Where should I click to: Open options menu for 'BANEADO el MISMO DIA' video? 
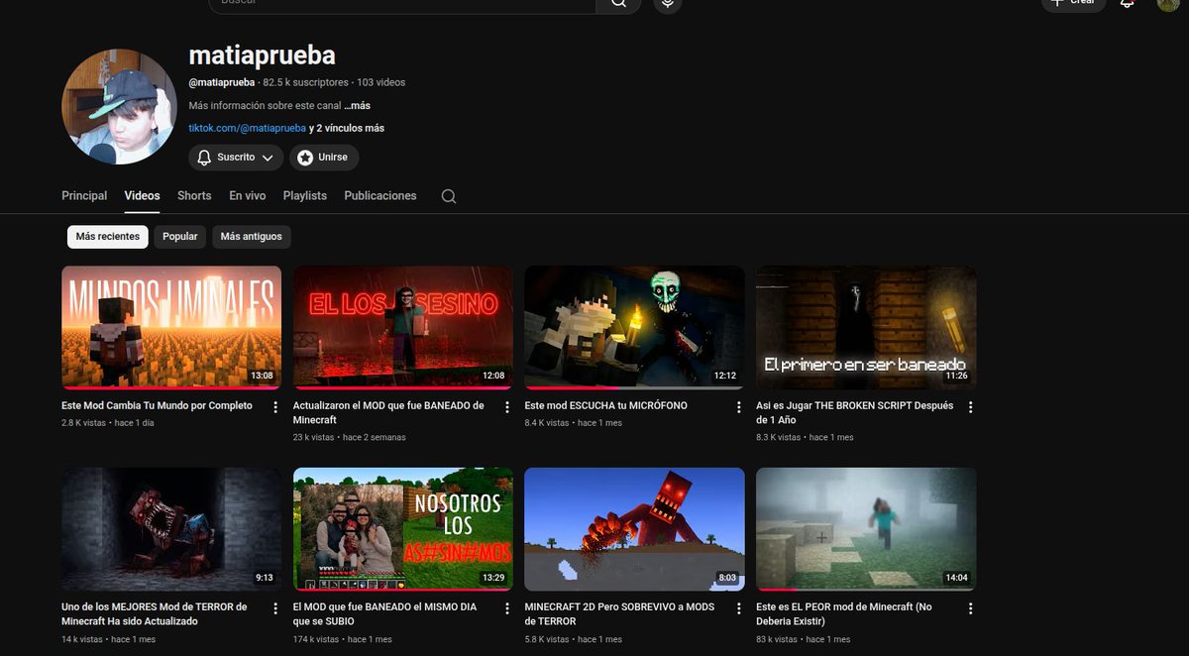tap(507, 608)
